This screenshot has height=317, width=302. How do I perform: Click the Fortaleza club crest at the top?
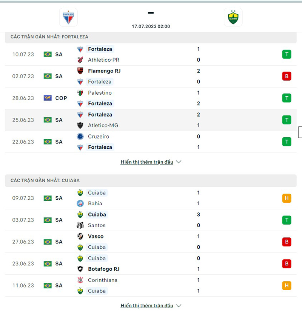68,17
